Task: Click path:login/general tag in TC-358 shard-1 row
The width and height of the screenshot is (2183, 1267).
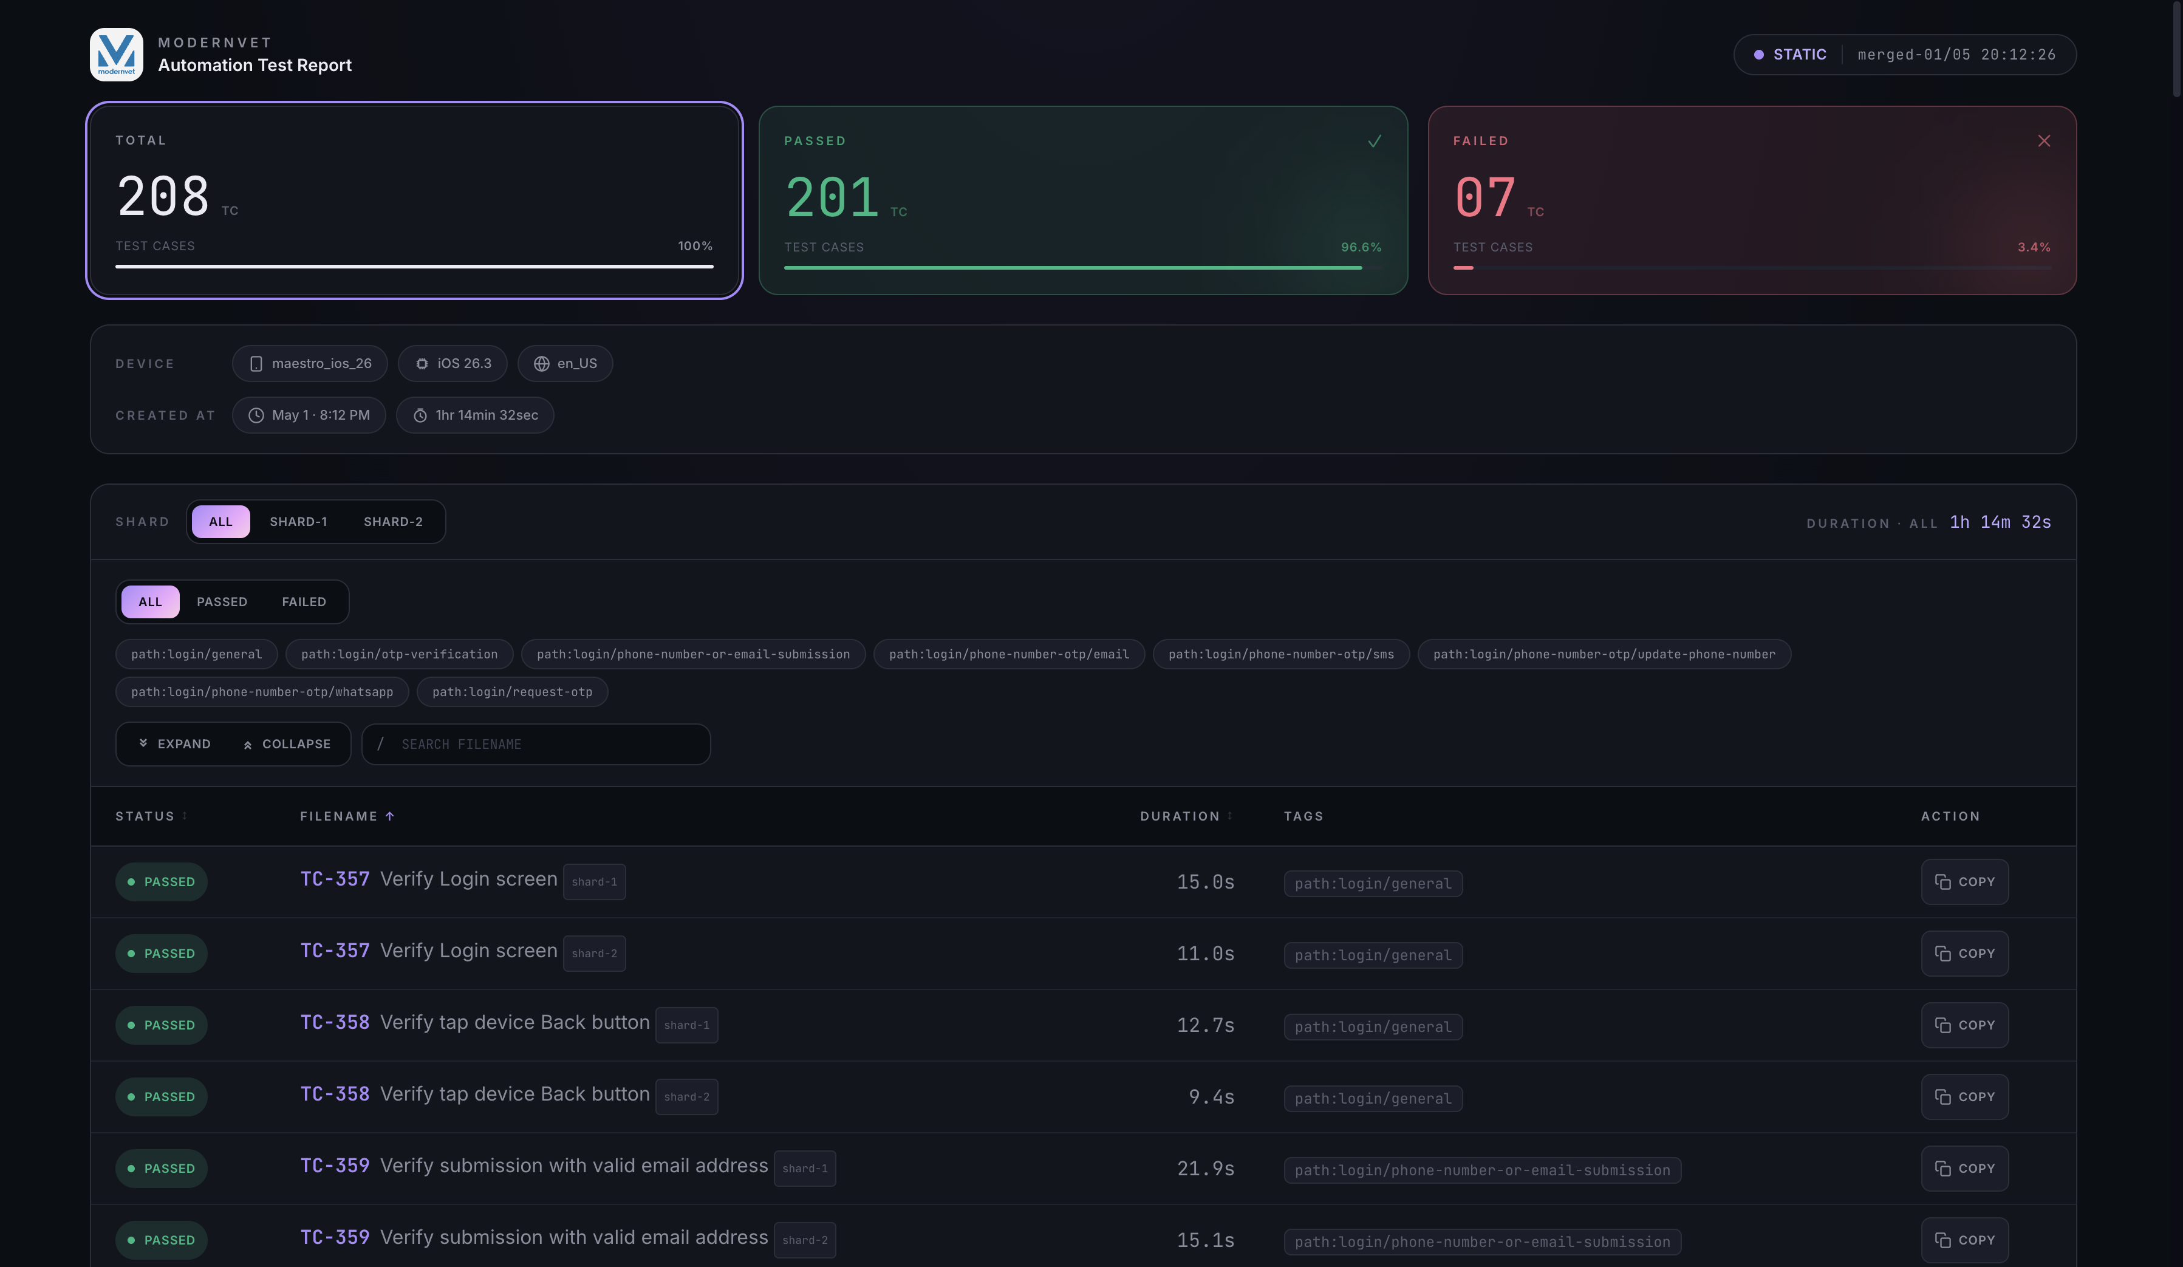Action: click(x=1373, y=1027)
